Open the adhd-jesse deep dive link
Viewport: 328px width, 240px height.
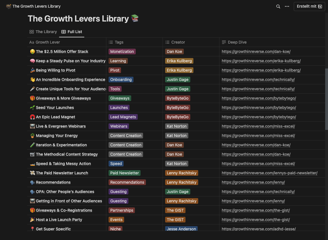pos(259,229)
